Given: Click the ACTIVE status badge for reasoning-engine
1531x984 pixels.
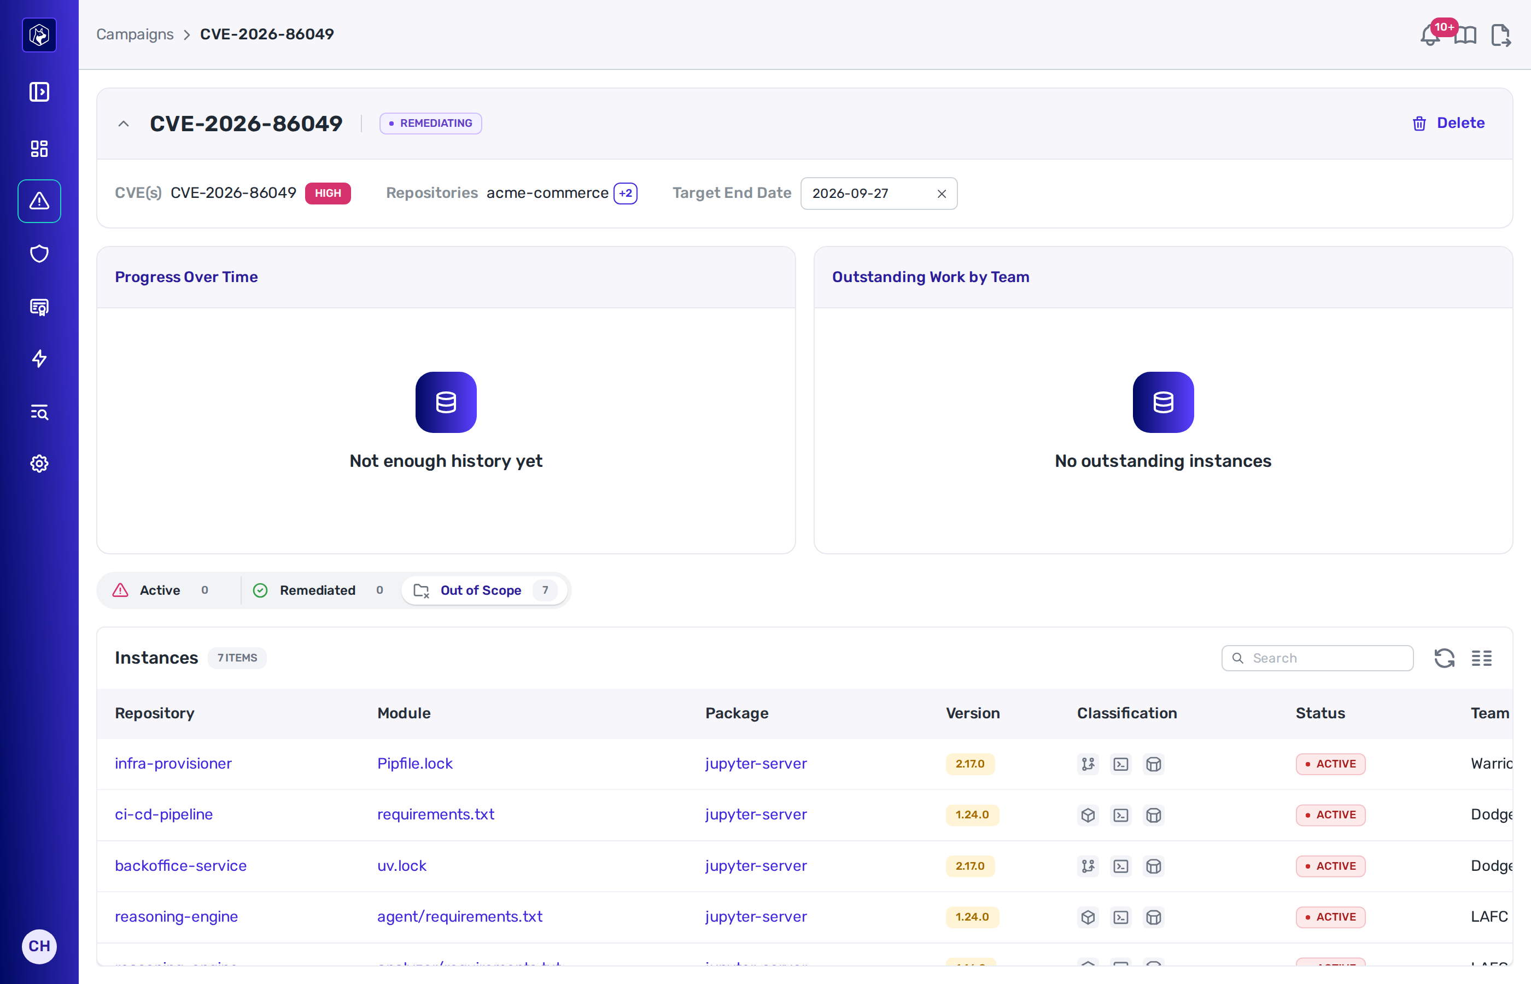Looking at the screenshot, I should (1330, 917).
